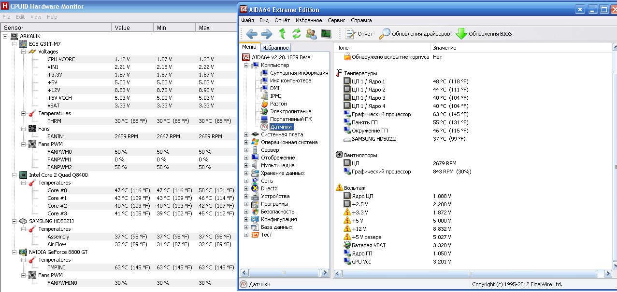Click the Max column header

(216, 28)
